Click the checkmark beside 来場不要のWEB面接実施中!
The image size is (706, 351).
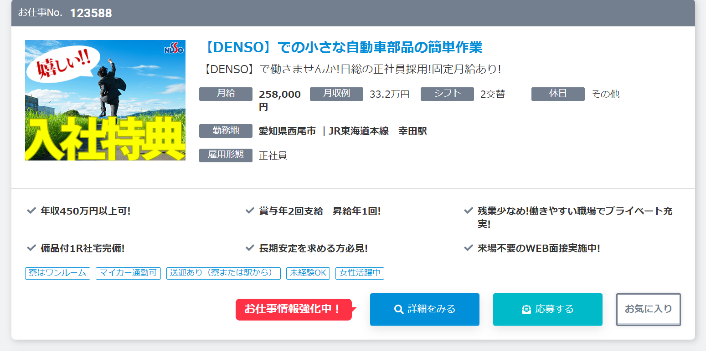tap(468, 248)
